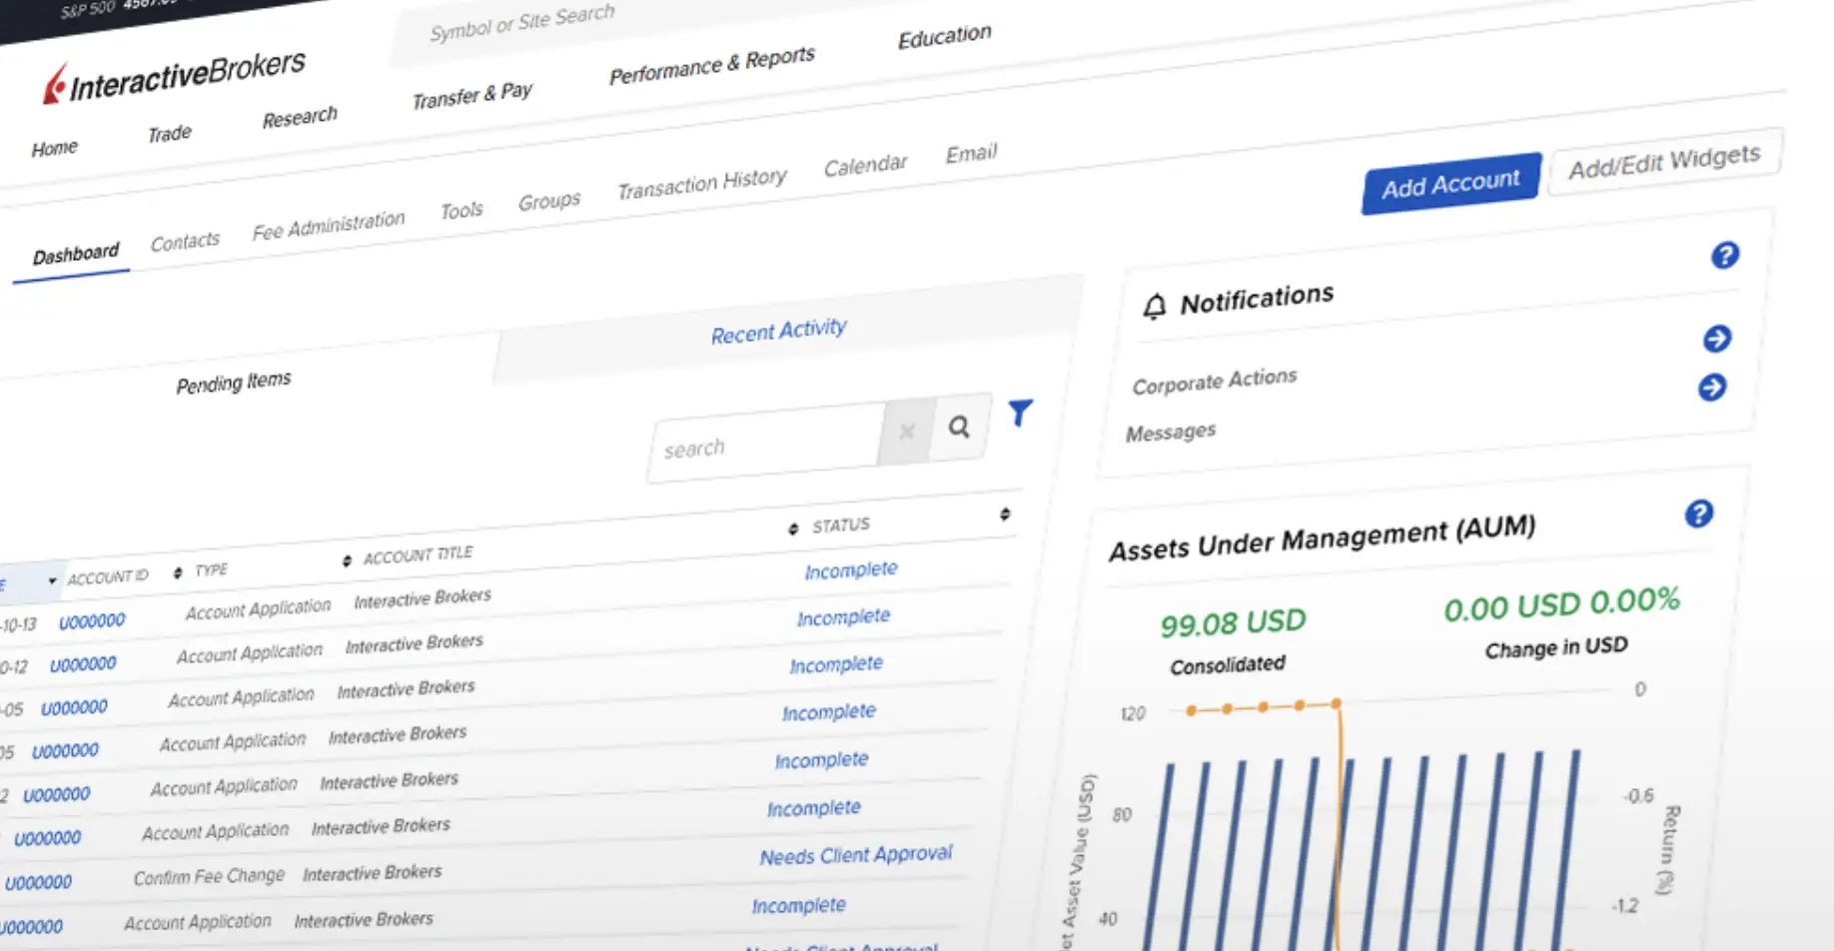Viewport: 1834px width, 951px height.
Task: Open the Notifications help question icon
Action: pos(1724,256)
